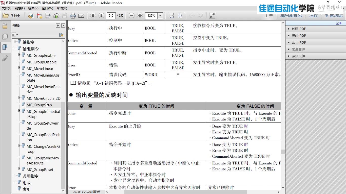Click the save file floppy icon
This screenshot has width=346, height=194.
65,16
